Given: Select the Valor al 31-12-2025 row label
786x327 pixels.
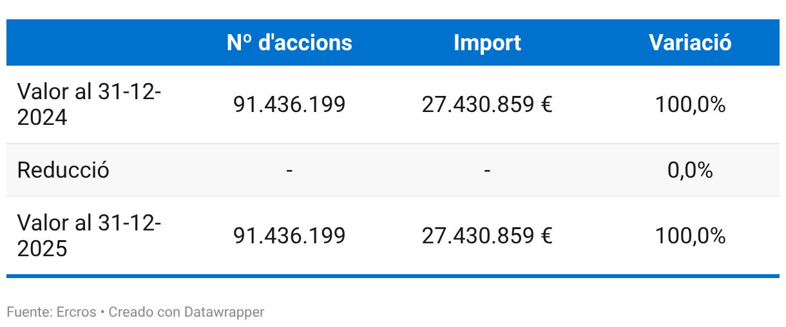Looking at the screenshot, I should tap(89, 236).
